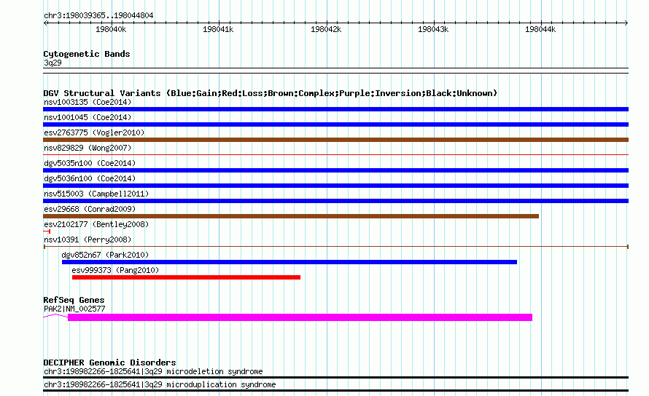This screenshot has height=396, width=649.
Task: Click the 3q29 cytogenetic band label
Action: 53,63
